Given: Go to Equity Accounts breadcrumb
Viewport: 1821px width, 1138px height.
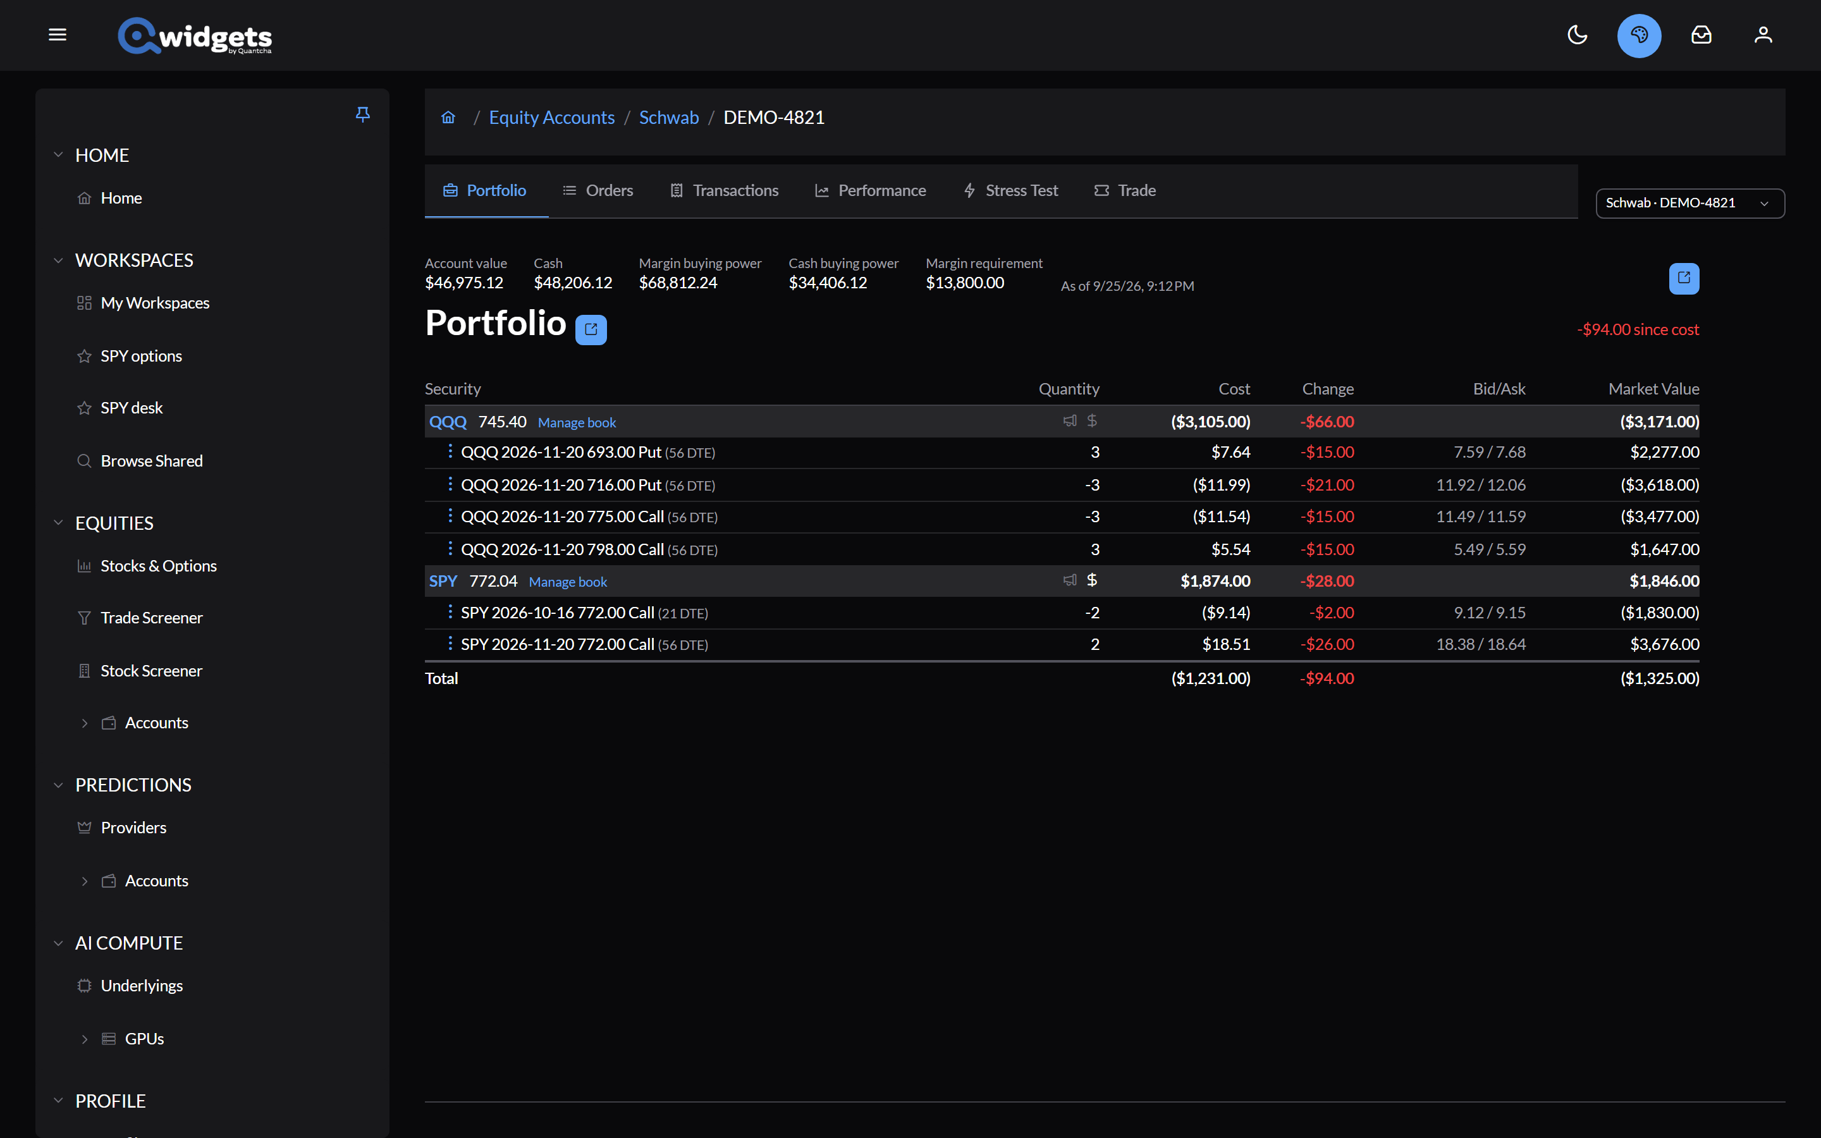Looking at the screenshot, I should point(551,118).
